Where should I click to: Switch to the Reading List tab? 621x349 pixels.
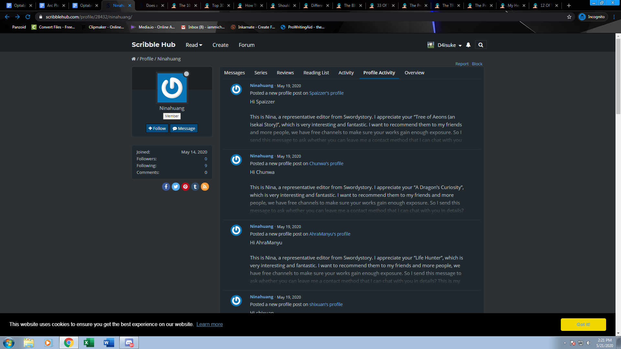tap(316, 73)
